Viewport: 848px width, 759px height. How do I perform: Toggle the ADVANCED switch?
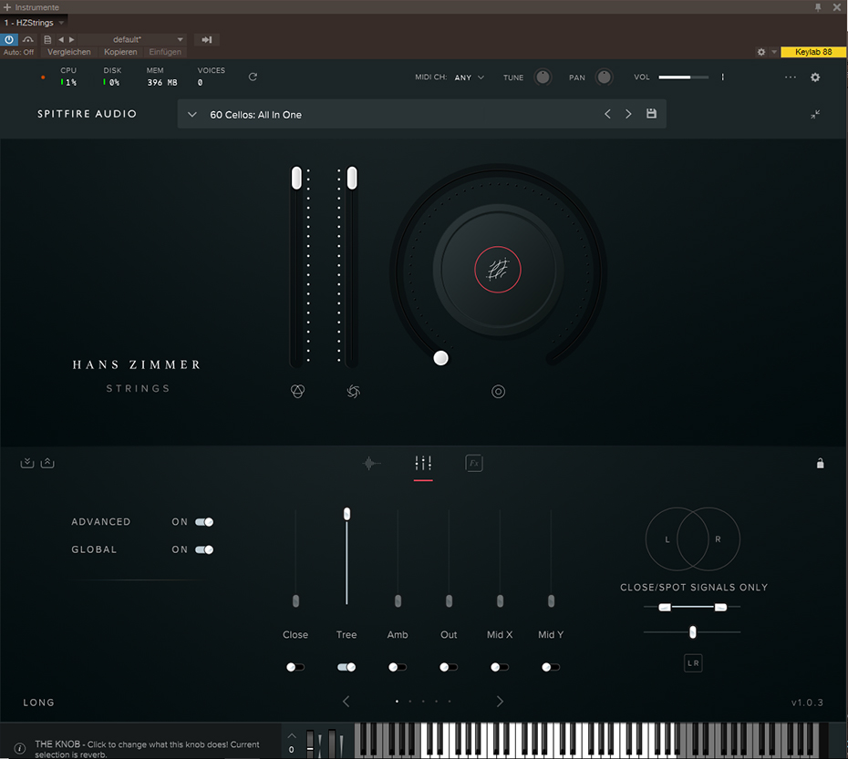pos(204,522)
